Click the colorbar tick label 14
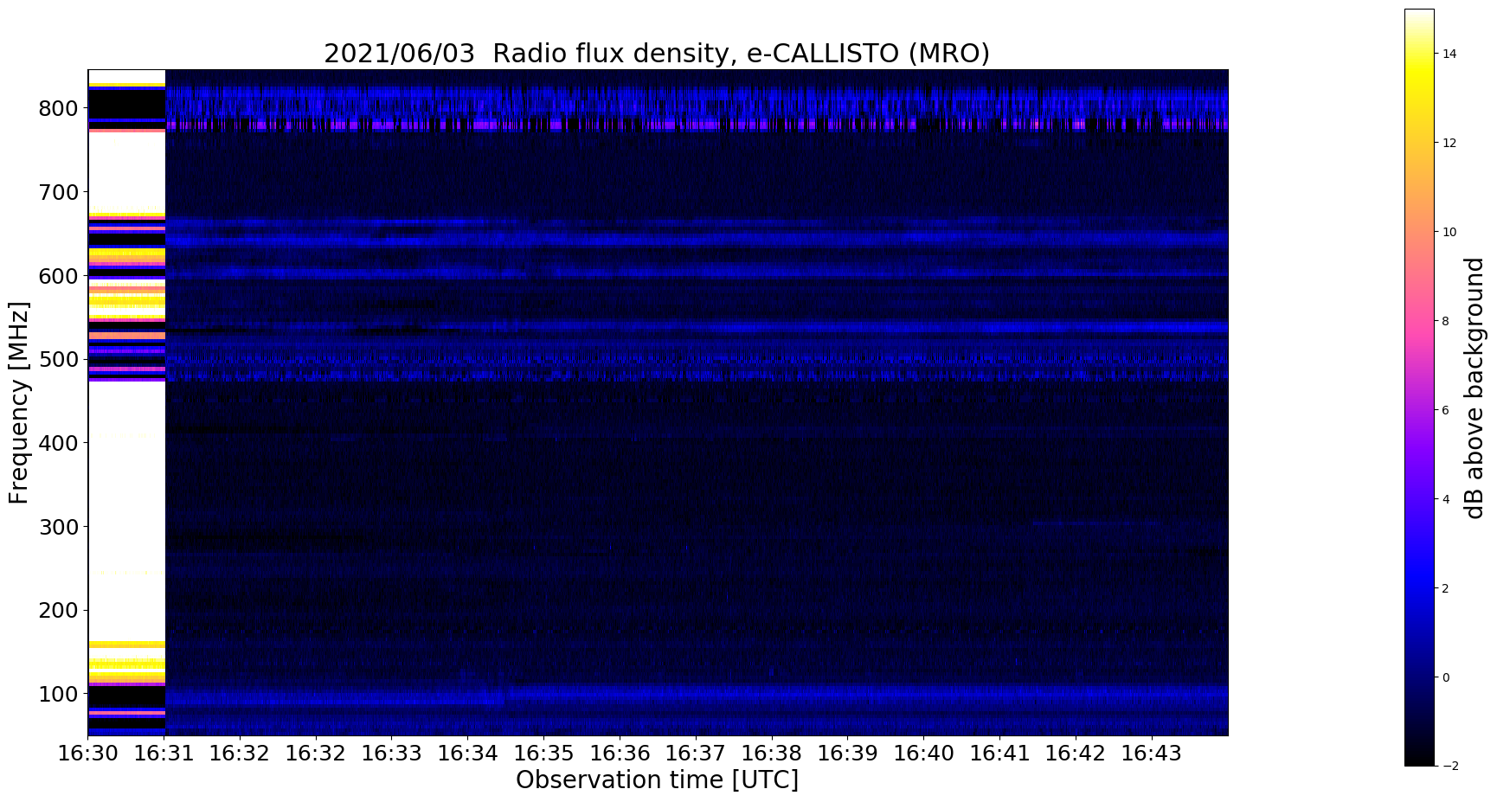Viewport: 1497px width, 802px height. (x=1449, y=54)
